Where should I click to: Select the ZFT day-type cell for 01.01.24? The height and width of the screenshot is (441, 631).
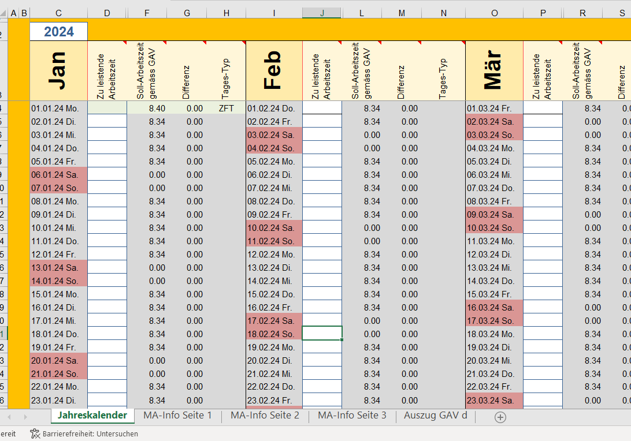point(226,108)
